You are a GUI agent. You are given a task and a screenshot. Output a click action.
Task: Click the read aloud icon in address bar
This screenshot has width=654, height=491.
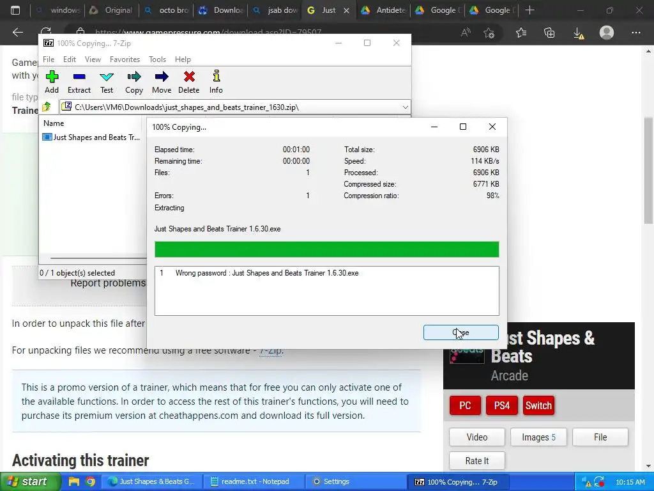click(466, 33)
